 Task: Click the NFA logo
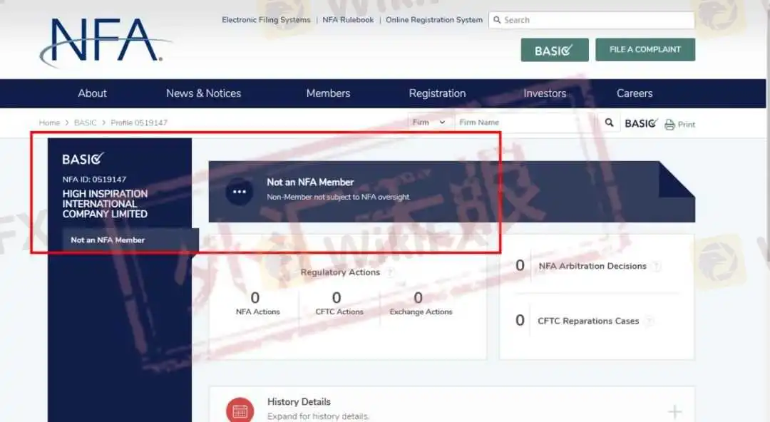105,42
